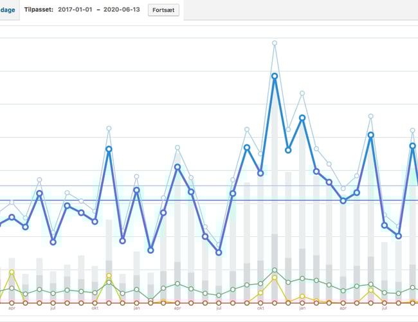The width and height of the screenshot is (418, 322).
Task: Click the 'Tilpasset:' range label
Action: point(40,10)
